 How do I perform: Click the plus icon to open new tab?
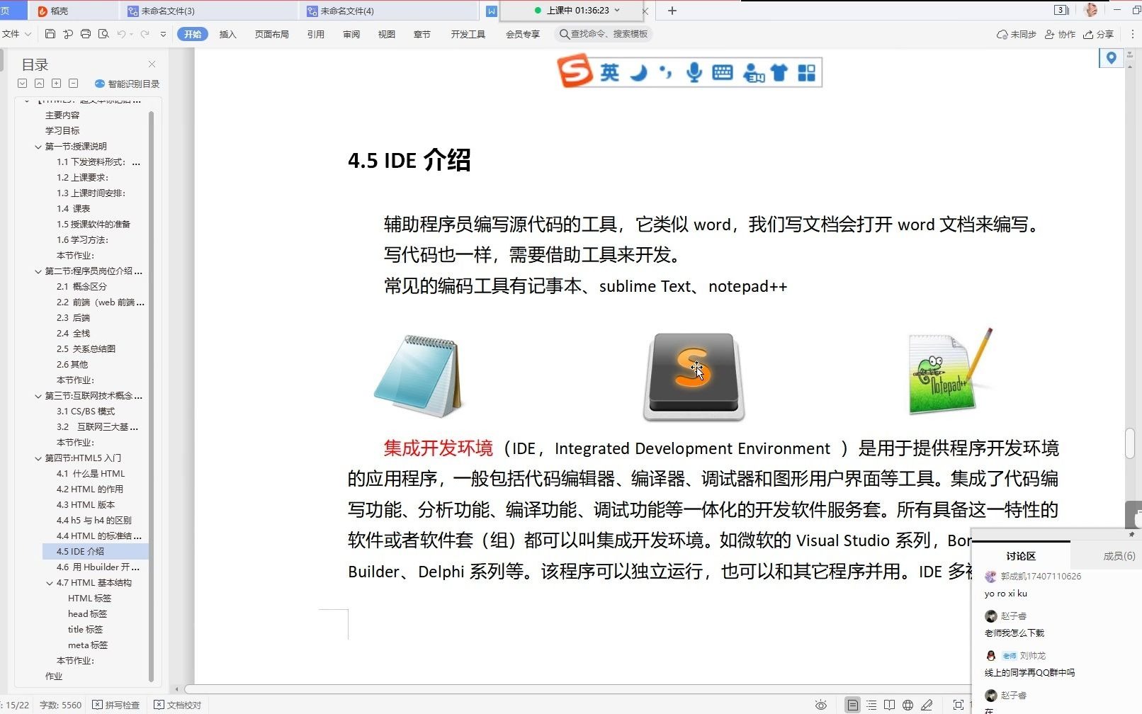point(672,11)
